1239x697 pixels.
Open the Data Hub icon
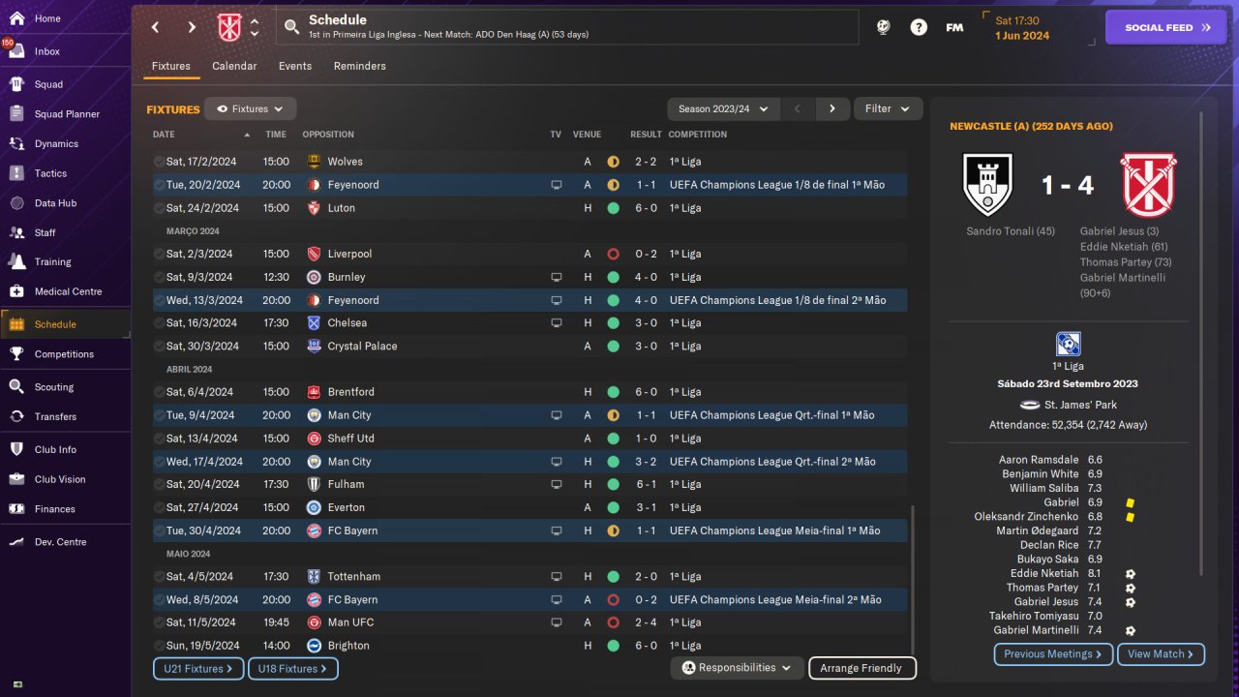click(16, 203)
